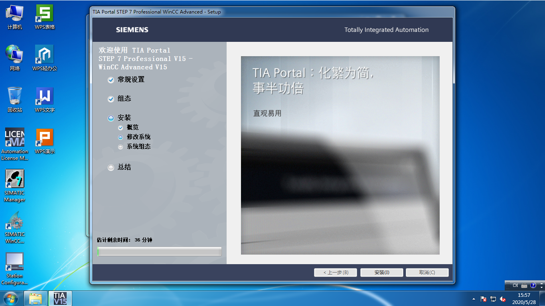Viewport: 545px width, 306px height.
Task: Click the muted volume tray icon
Action: 503,299
